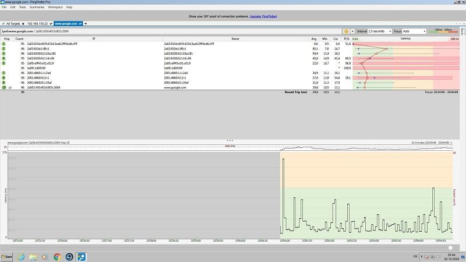This screenshot has width=466, height=262.
Task: Select the hop 5 green circle icon
Action: 3,63
